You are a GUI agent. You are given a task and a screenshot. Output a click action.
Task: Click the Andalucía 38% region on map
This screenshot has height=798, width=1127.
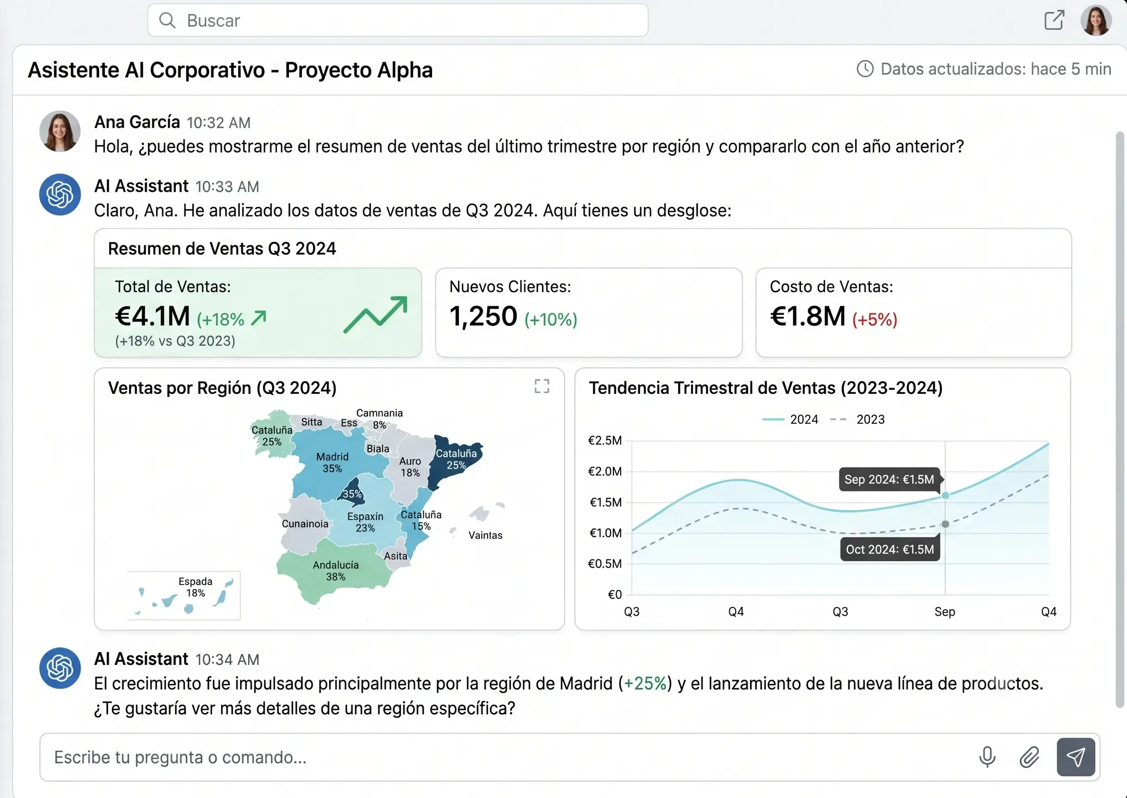335,570
